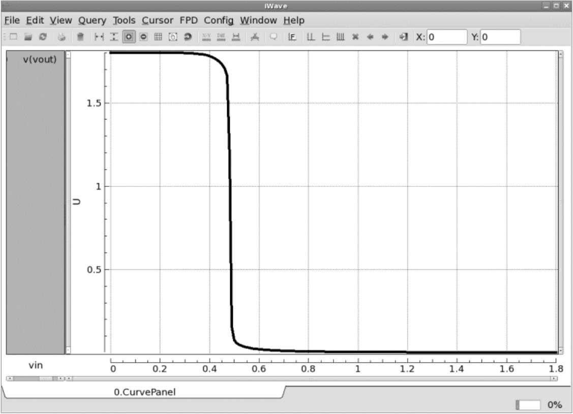
Task: Open the FPD menu
Action: [x=189, y=20]
